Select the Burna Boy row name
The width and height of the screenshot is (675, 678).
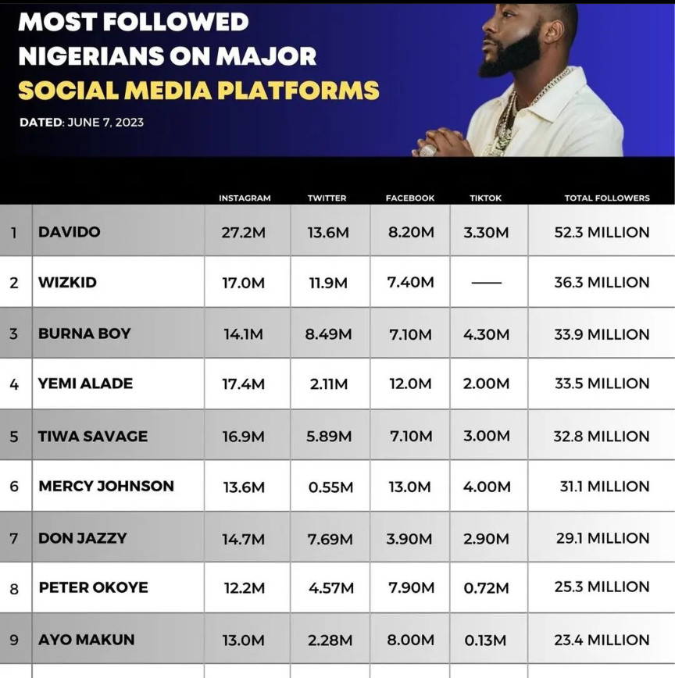[x=84, y=334]
